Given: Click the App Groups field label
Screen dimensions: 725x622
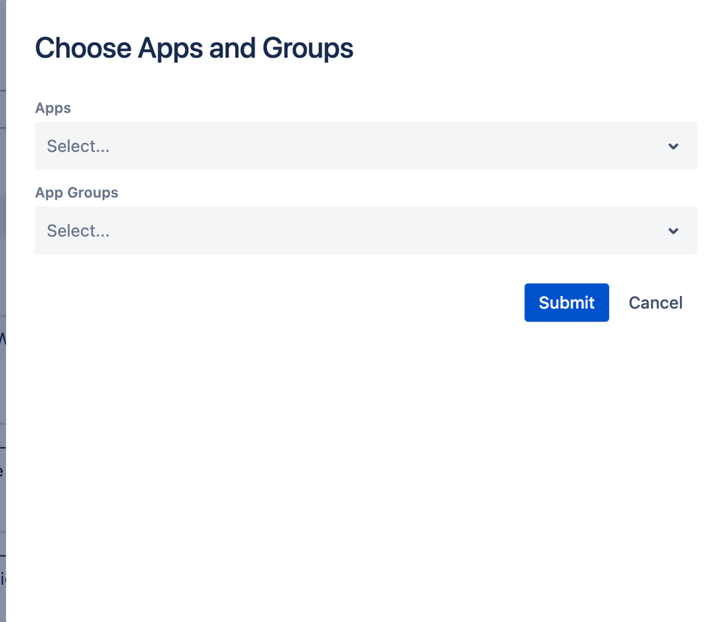Looking at the screenshot, I should coord(77,192).
